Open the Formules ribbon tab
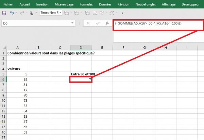Image resolution: width=204 pixels, height=140 pixels. point(86,4)
